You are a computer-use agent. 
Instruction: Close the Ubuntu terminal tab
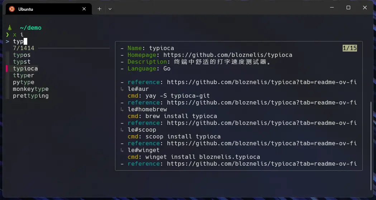[84, 9]
